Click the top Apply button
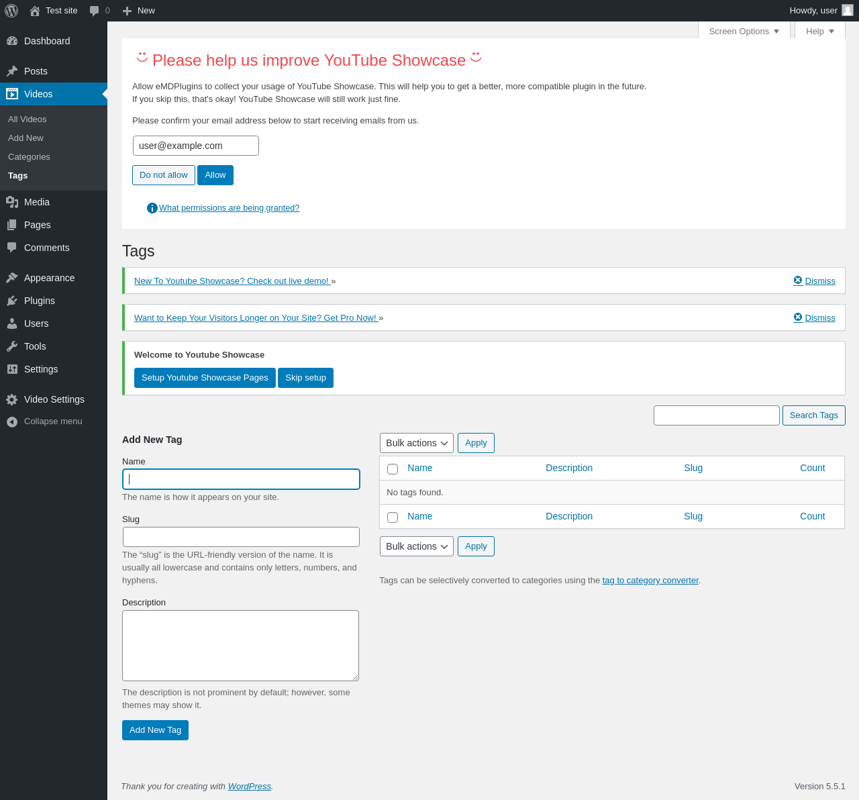 pos(476,443)
